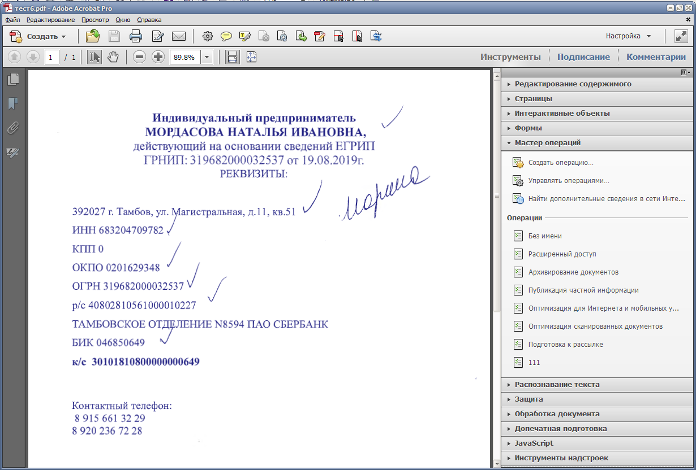
Task: Switch to the Комментарии pane tab
Action: pyautogui.click(x=656, y=57)
